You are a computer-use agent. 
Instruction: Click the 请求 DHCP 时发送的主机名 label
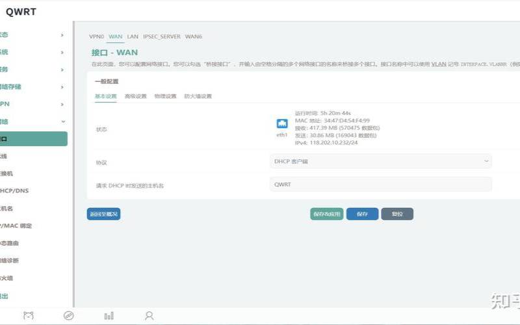pos(129,186)
